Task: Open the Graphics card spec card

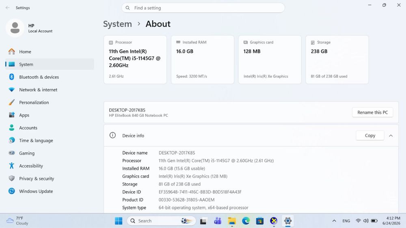Action: click(x=270, y=60)
